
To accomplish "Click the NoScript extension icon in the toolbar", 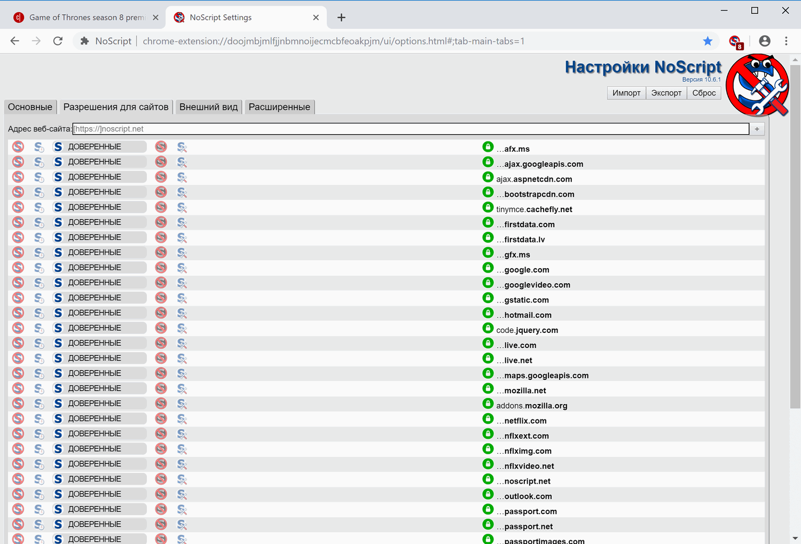I will 735,41.
